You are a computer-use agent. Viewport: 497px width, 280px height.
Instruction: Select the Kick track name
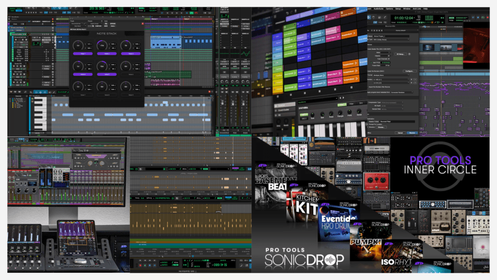19,50
